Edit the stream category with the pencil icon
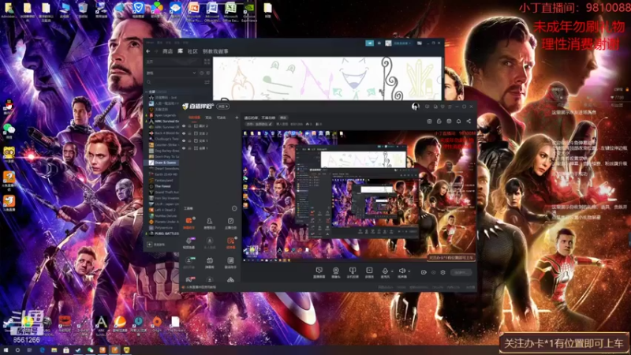631x355 pixels. coord(270,125)
